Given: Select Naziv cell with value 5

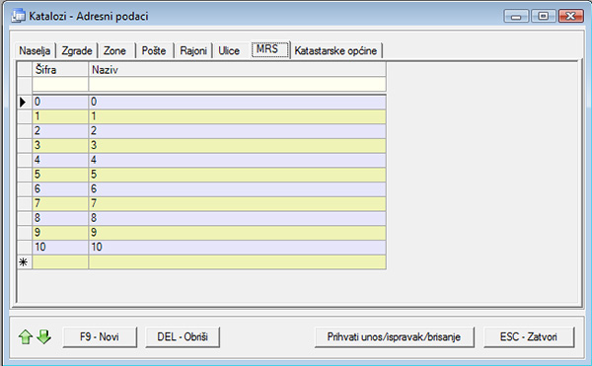Looking at the screenshot, I should tap(237, 175).
